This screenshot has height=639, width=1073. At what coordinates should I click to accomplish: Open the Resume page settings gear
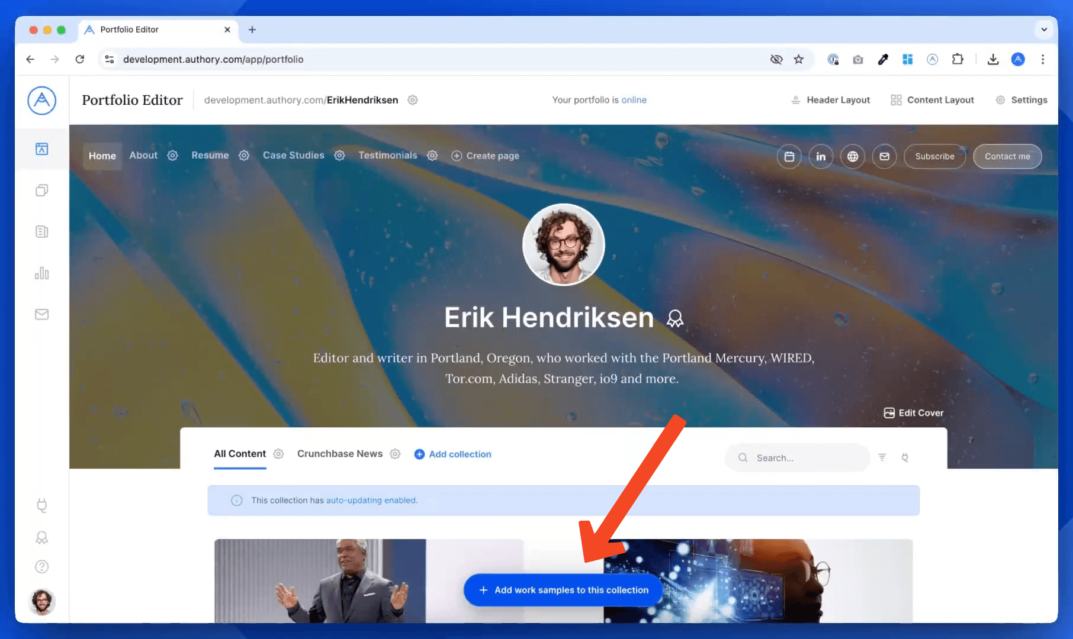[x=244, y=155]
